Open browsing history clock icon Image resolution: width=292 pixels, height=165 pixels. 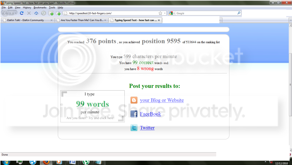tap(43, 13)
